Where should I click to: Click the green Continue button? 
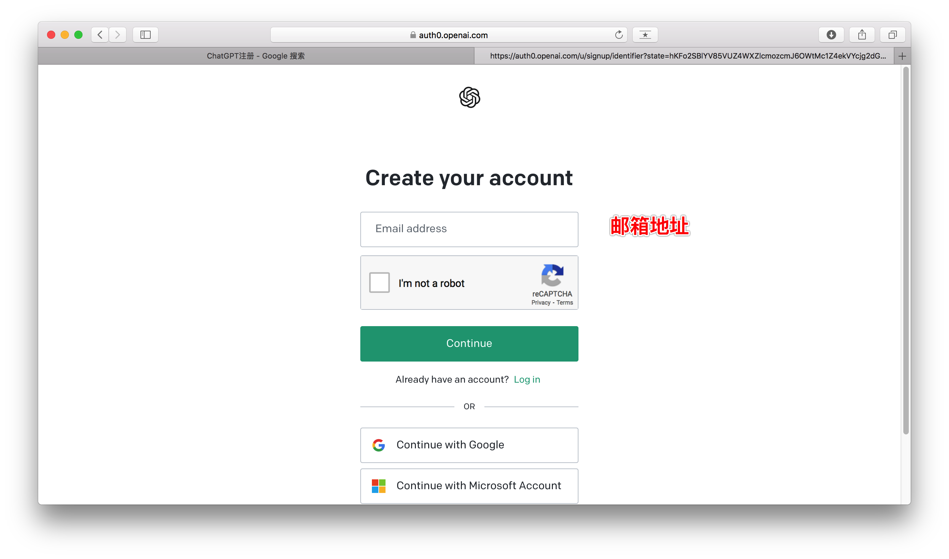click(x=469, y=344)
